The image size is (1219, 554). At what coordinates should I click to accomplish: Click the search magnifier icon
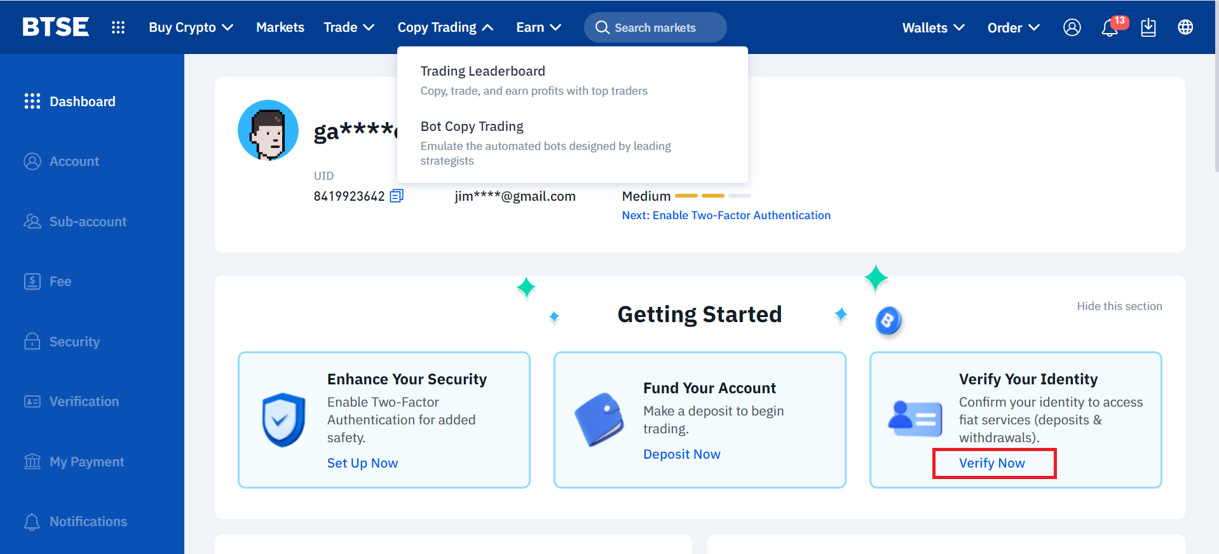tap(602, 27)
